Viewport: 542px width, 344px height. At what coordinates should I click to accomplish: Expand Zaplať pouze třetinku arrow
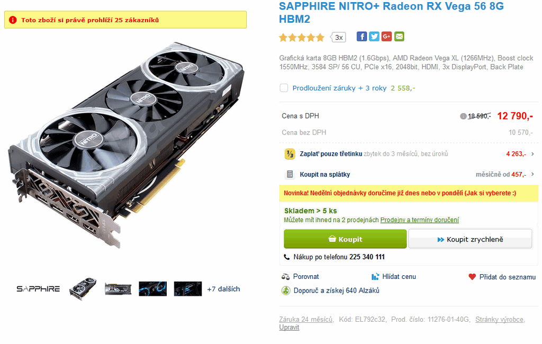click(x=532, y=154)
